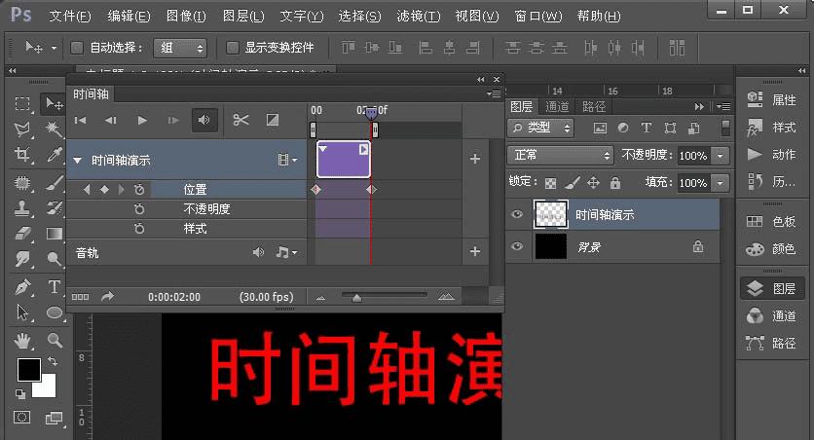
Task: Click the transition icon in timeline
Action: click(273, 120)
